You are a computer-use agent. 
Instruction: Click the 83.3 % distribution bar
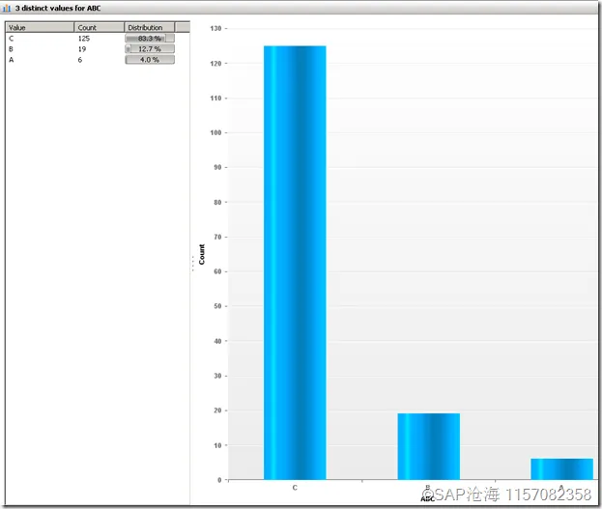click(x=150, y=39)
